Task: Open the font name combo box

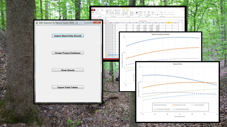Action: click(x=156, y=12)
